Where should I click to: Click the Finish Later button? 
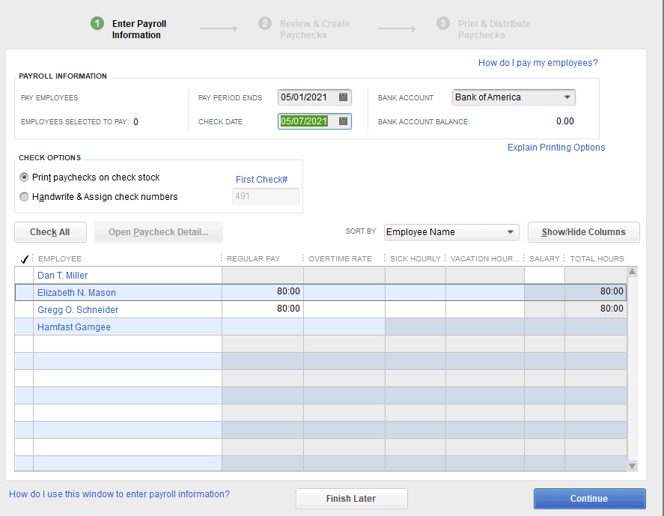[352, 499]
